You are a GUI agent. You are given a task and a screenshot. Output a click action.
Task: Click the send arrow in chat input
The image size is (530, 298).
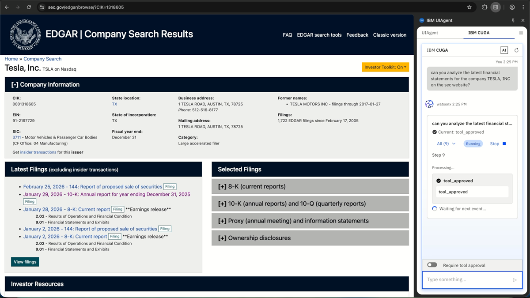[515, 280]
